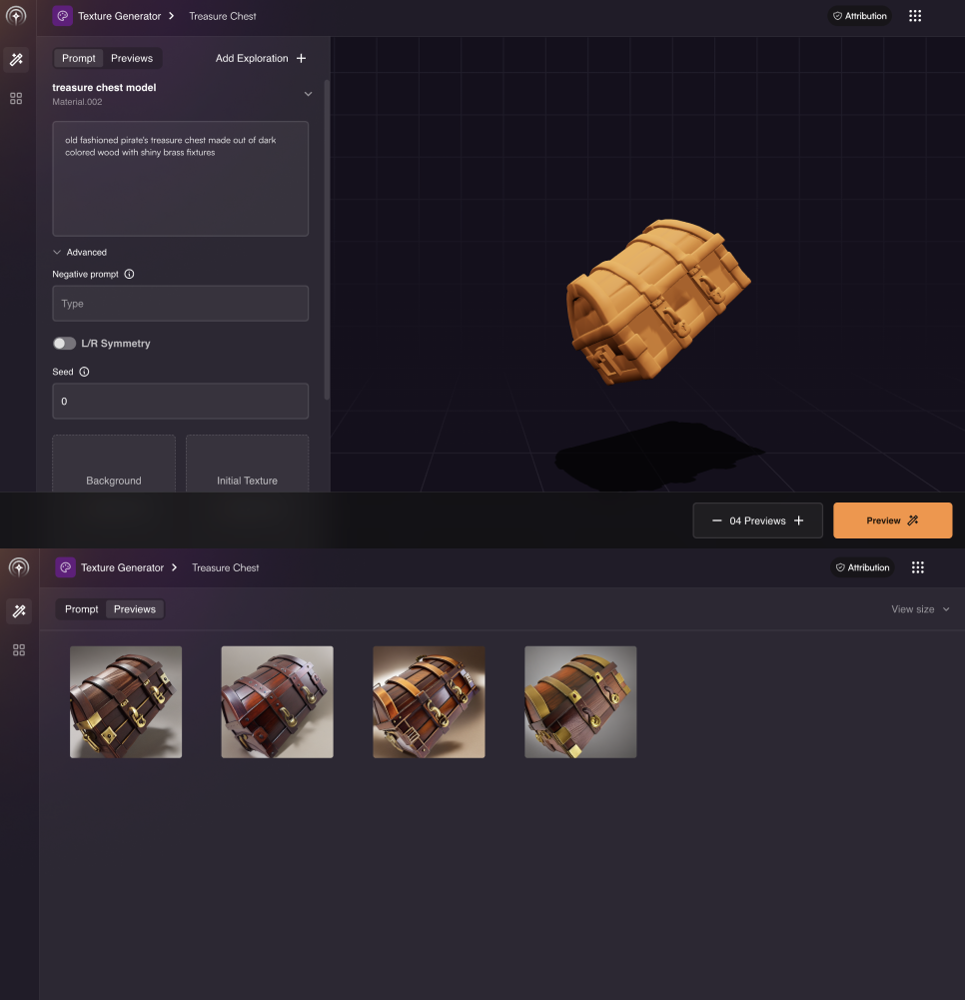Open the grid gallery sidebar icon in upper window
Image resolution: width=965 pixels, height=1000 pixels.
click(x=16, y=98)
